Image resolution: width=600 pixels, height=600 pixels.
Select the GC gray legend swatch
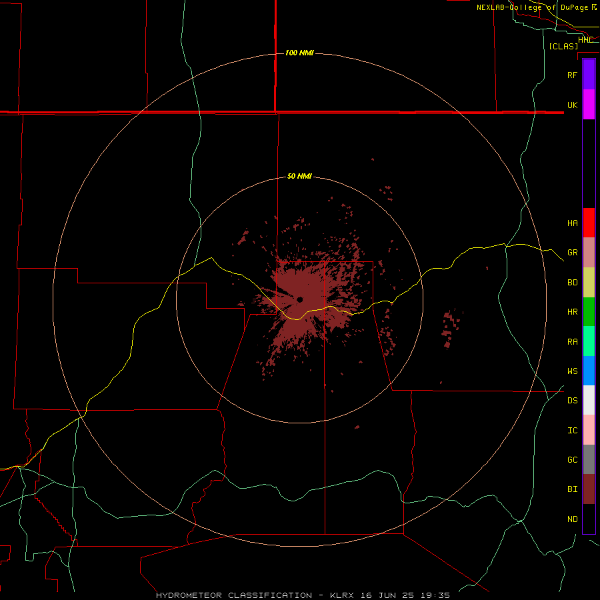click(x=589, y=459)
